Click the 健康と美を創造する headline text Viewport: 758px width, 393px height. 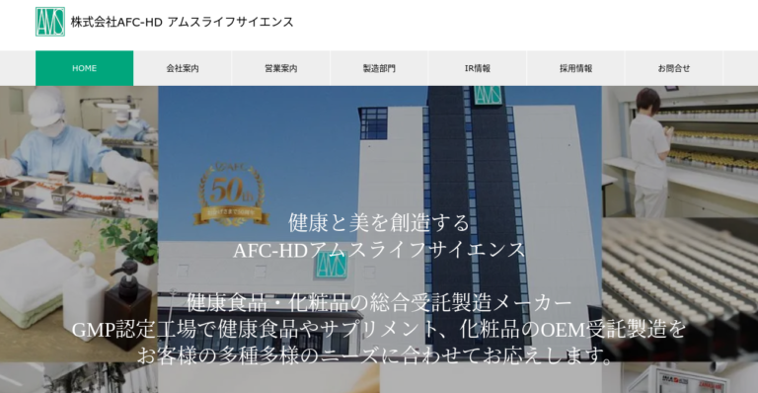379,223
